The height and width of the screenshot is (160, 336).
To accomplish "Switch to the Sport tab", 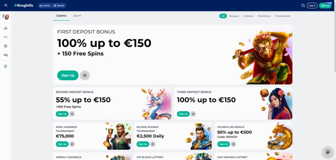I will click(x=77, y=16).
